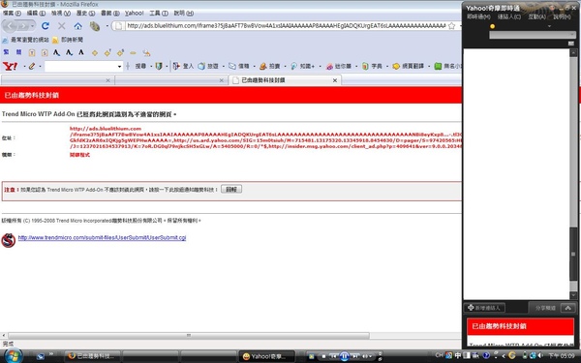Click the 知識+ toolbar button
This screenshot has height=363, width=581.
302,66
